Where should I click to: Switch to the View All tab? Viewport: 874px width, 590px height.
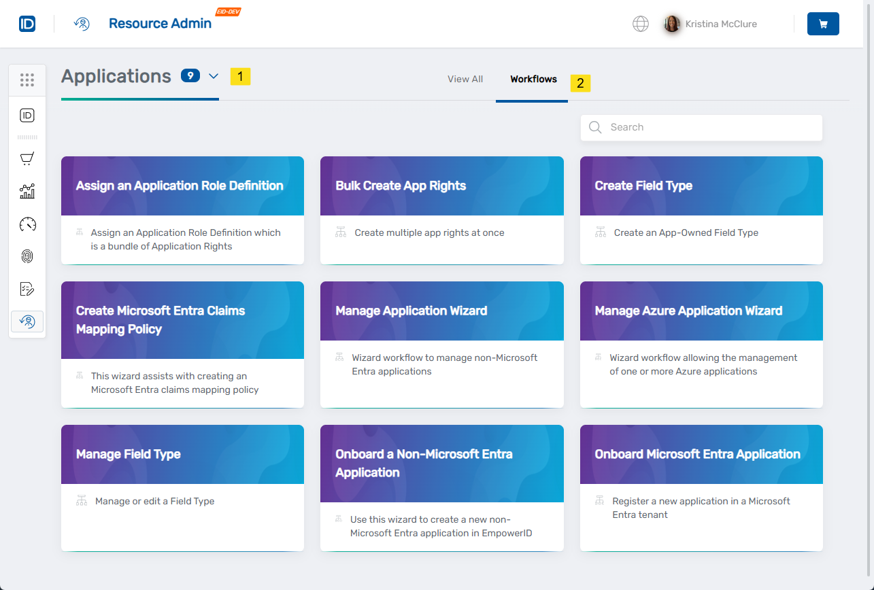click(x=465, y=79)
